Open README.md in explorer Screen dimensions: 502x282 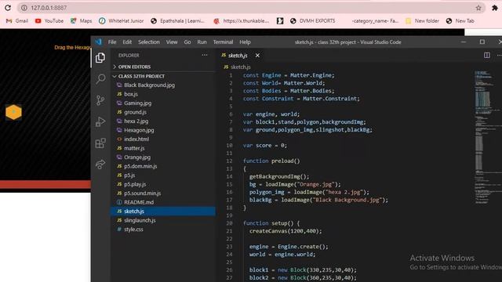163,202
